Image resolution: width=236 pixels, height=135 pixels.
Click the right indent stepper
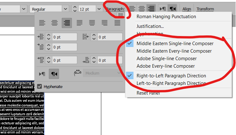94,37
